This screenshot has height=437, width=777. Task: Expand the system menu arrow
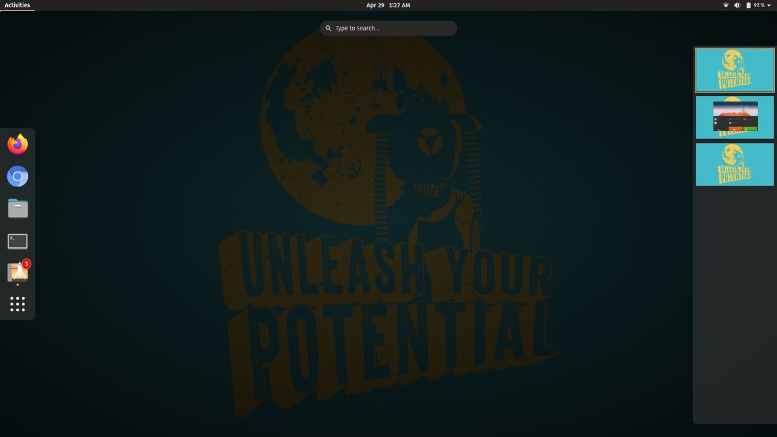769,5
